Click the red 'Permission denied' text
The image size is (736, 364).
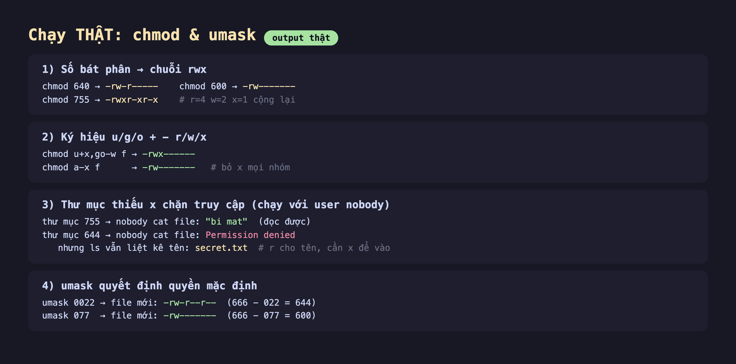click(x=250, y=235)
